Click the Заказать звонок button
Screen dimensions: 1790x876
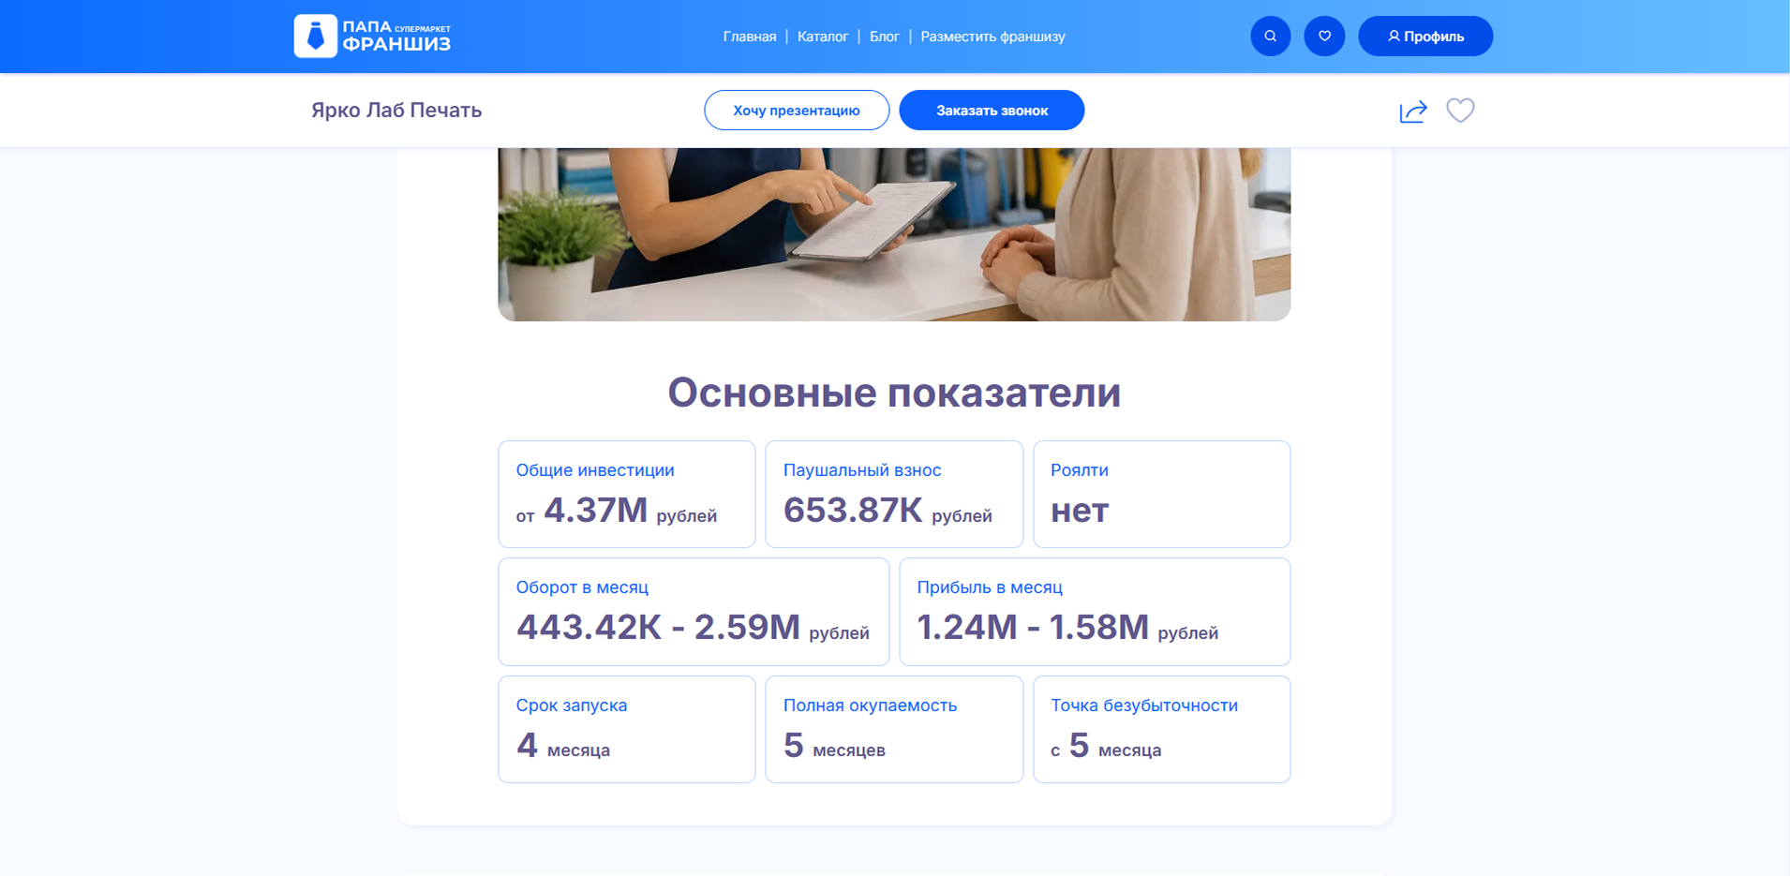992,111
